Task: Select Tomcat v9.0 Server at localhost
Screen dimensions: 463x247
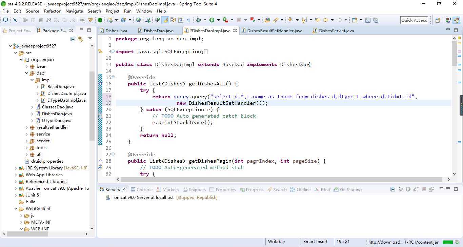Action: pos(143,197)
